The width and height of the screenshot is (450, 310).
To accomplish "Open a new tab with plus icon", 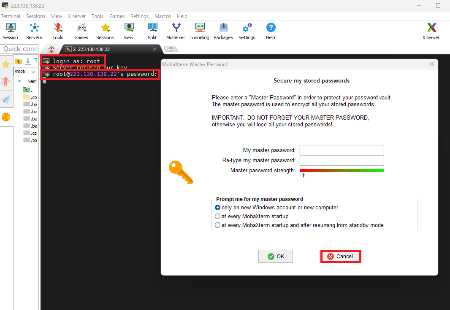I will [x=171, y=49].
